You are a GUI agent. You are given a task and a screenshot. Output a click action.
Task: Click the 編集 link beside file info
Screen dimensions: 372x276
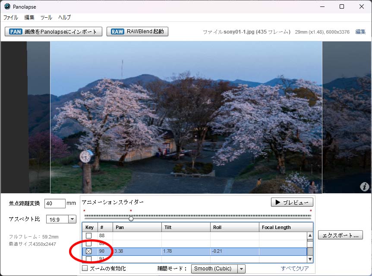(360, 32)
